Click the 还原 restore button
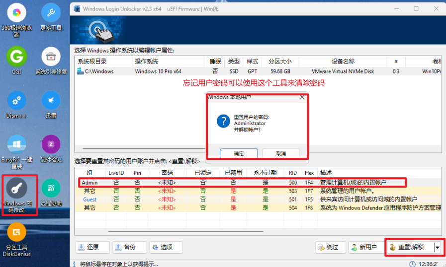 click(x=92, y=247)
